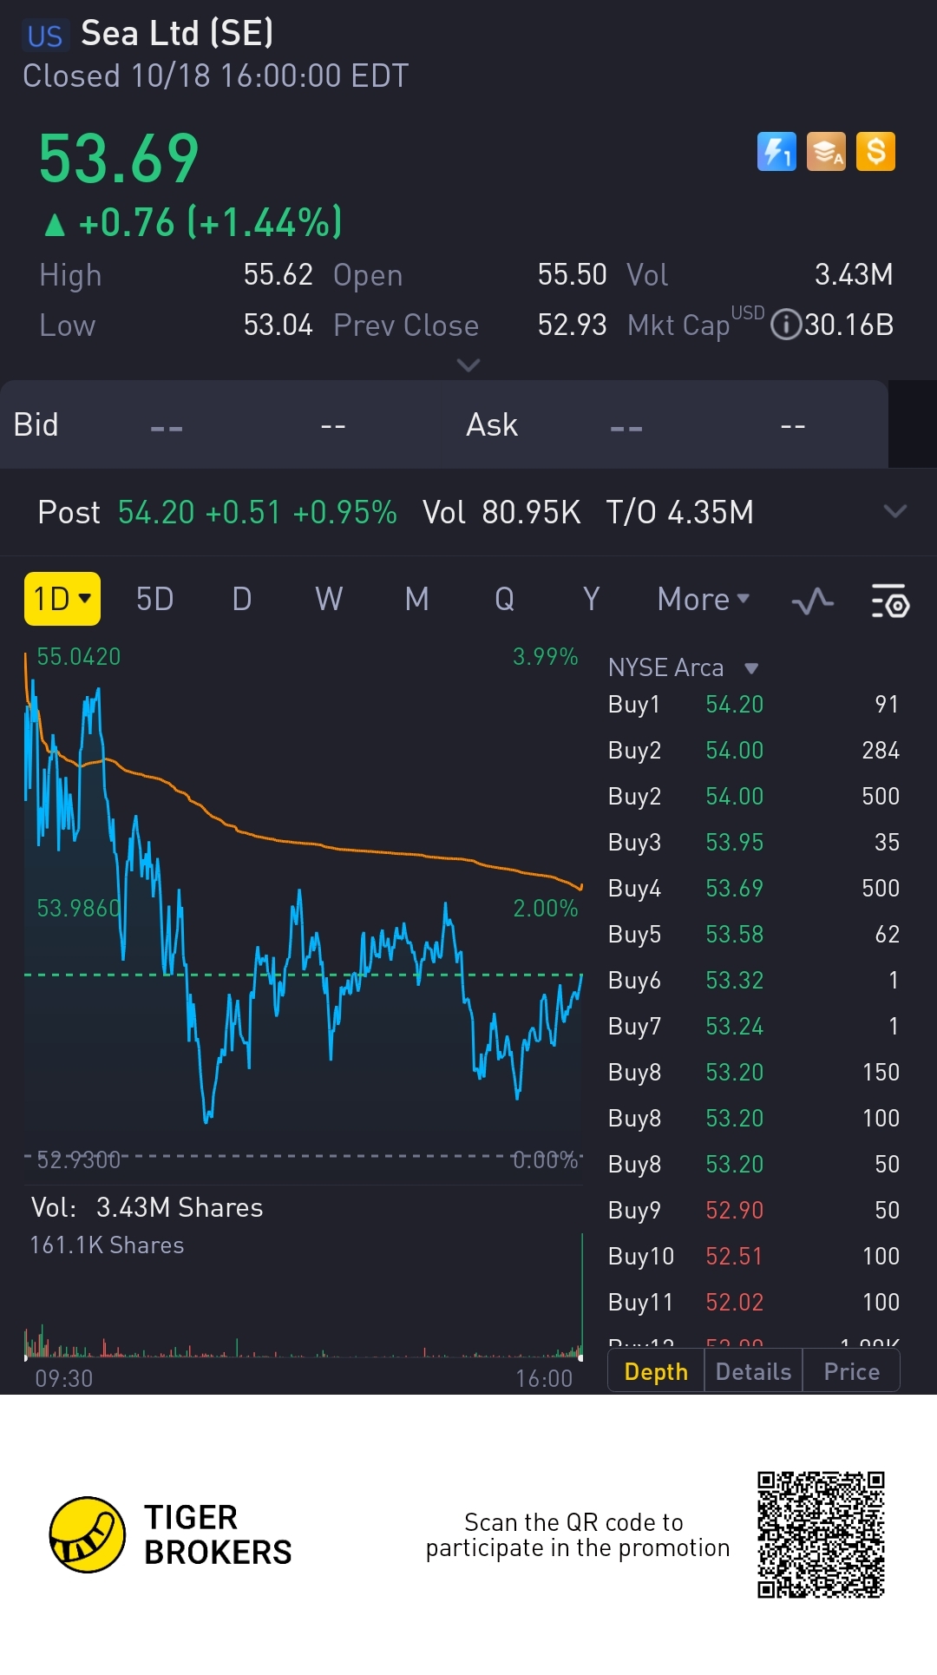Open the chart indicator wave icon
Image resolution: width=937 pixels, height=1675 pixels.
(x=813, y=601)
